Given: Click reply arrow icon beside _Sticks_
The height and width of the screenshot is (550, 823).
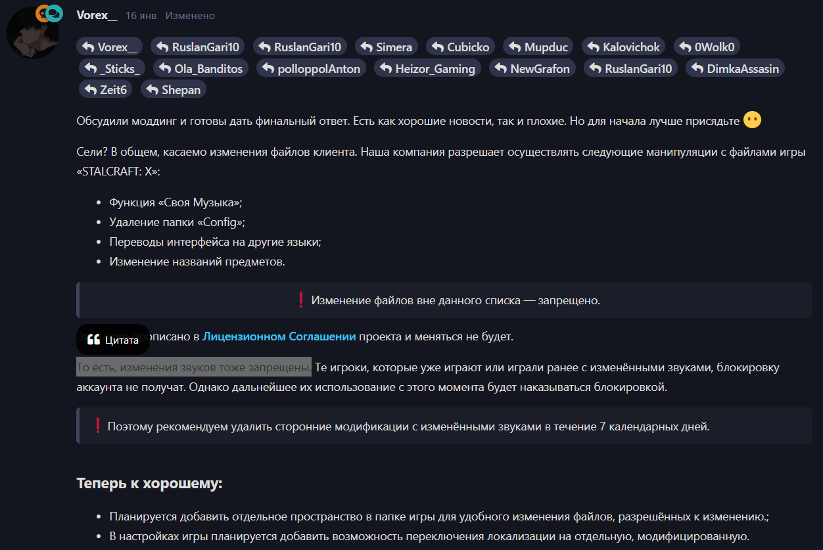Looking at the screenshot, I should point(90,68).
